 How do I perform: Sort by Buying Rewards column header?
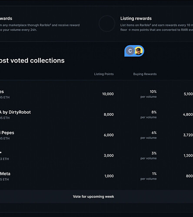[145, 74]
